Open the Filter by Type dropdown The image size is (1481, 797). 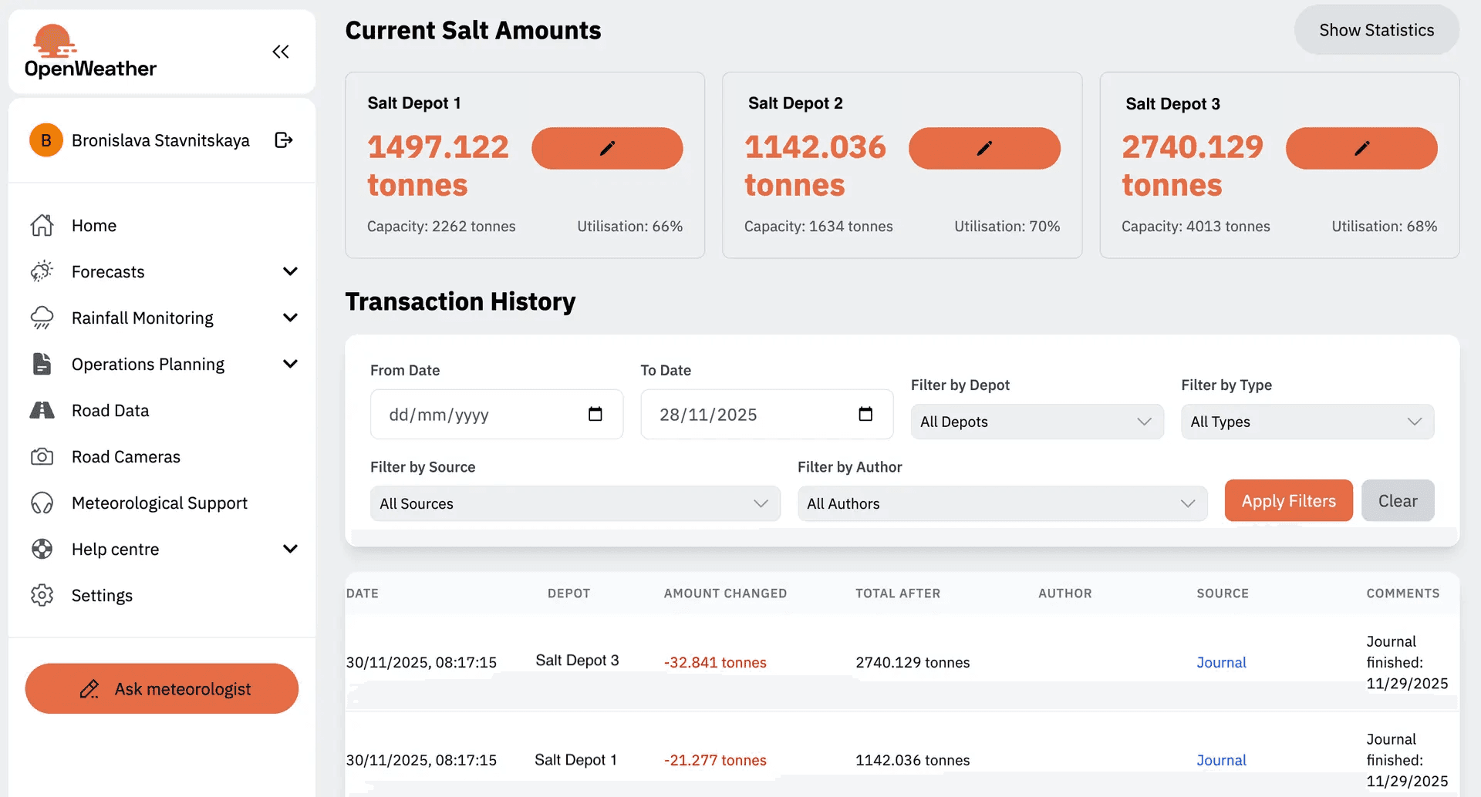pyautogui.click(x=1307, y=422)
